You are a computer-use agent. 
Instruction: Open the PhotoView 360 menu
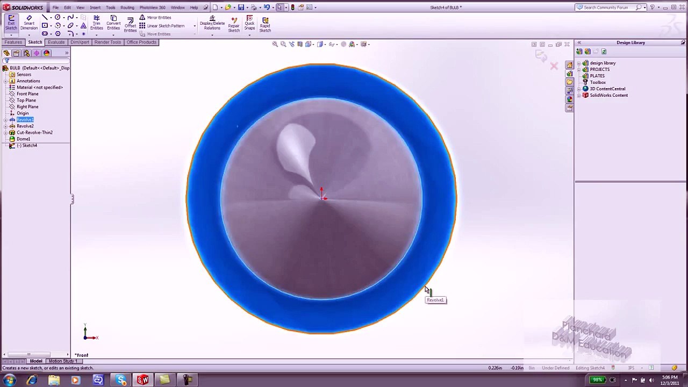point(153,8)
